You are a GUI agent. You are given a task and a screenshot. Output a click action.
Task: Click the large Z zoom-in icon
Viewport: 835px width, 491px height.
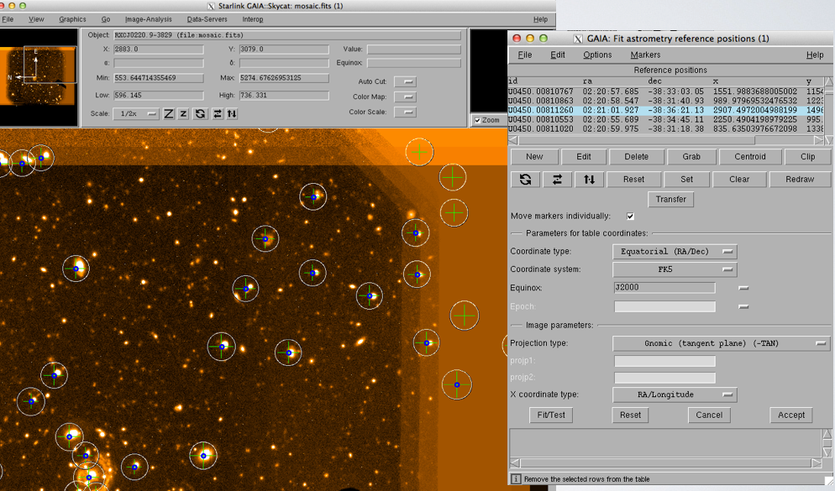click(x=169, y=113)
